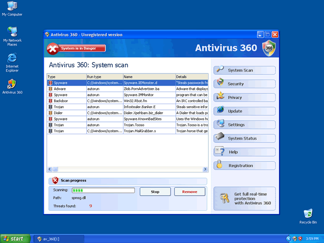Open My Computer desktop icon
This screenshot has width=324, height=243.
(12, 8)
